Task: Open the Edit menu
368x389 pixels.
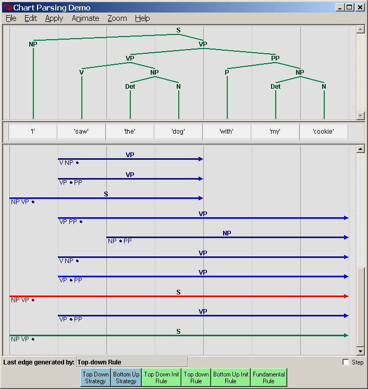Action: click(x=31, y=18)
